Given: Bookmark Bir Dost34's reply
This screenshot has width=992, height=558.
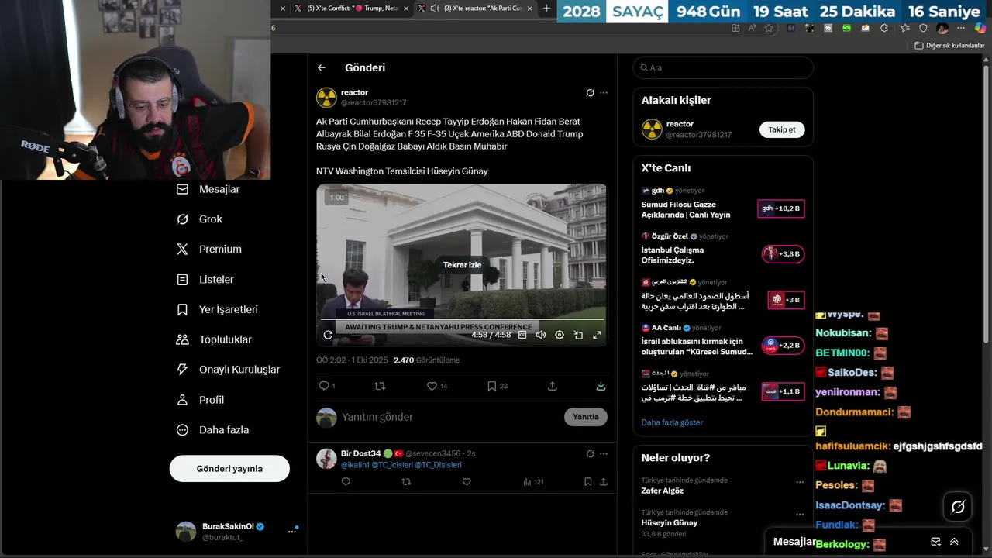Looking at the screenshot, I should pos(588,482).
